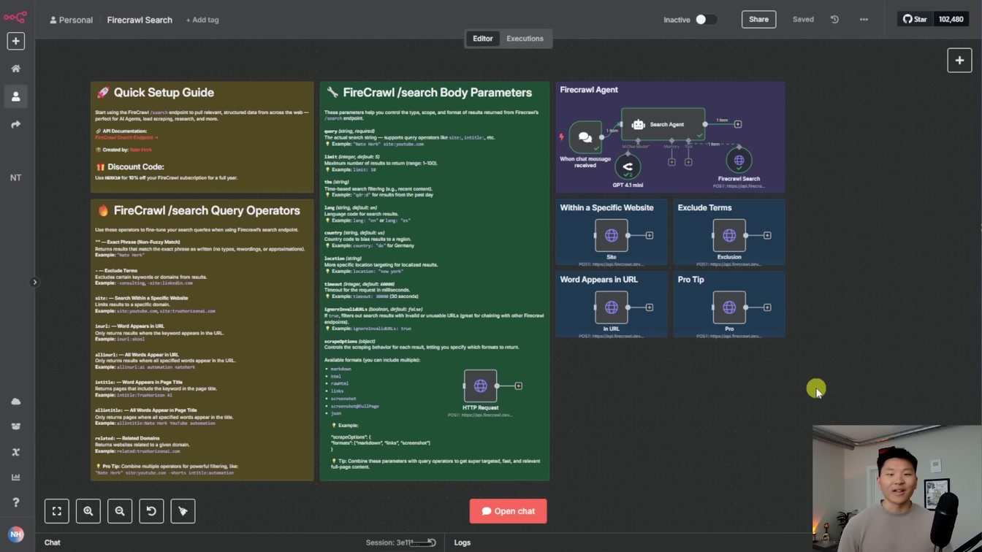This screenshot has height=552, width=982.
Task: Click the shared arrow icon in sidebar
Action: coord(15,125)
